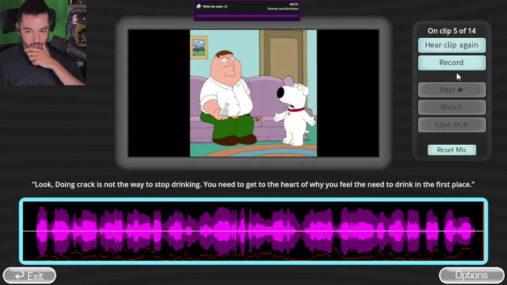507x285 pixels.
Task: Click the 'Nuevas suscripciones' label
Action: (283, 9)
